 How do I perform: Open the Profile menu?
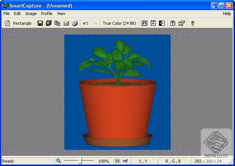coord(47,13)
